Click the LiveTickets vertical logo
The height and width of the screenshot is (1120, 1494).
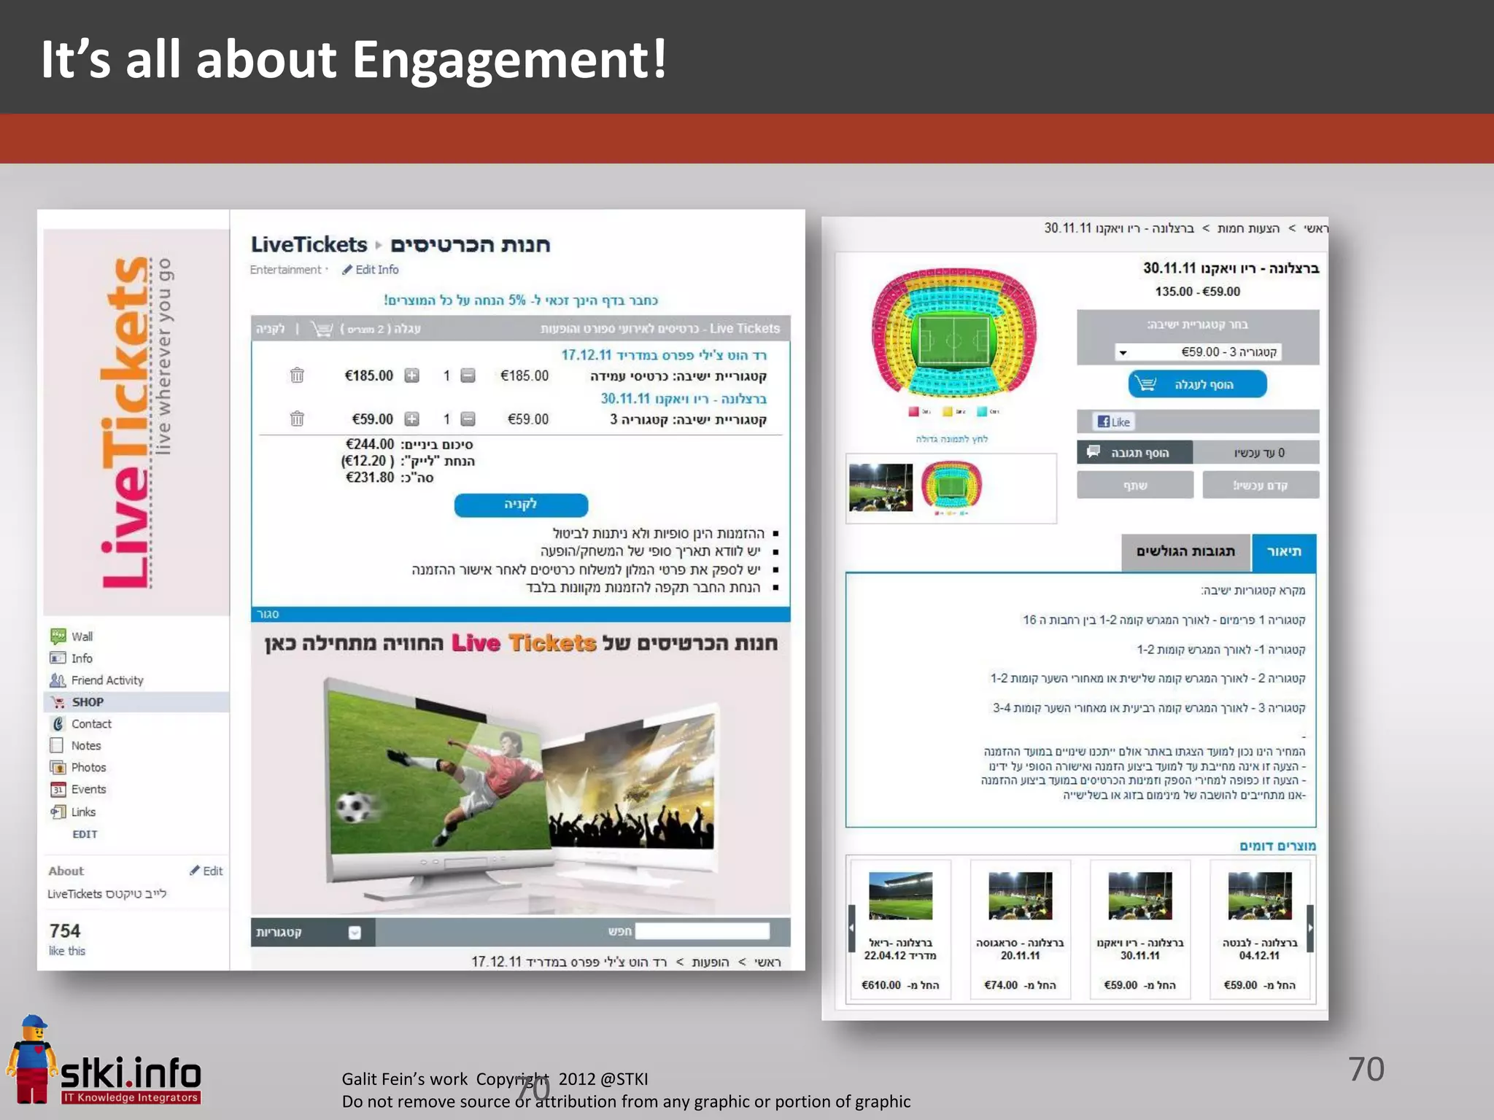tap(136, 422)
